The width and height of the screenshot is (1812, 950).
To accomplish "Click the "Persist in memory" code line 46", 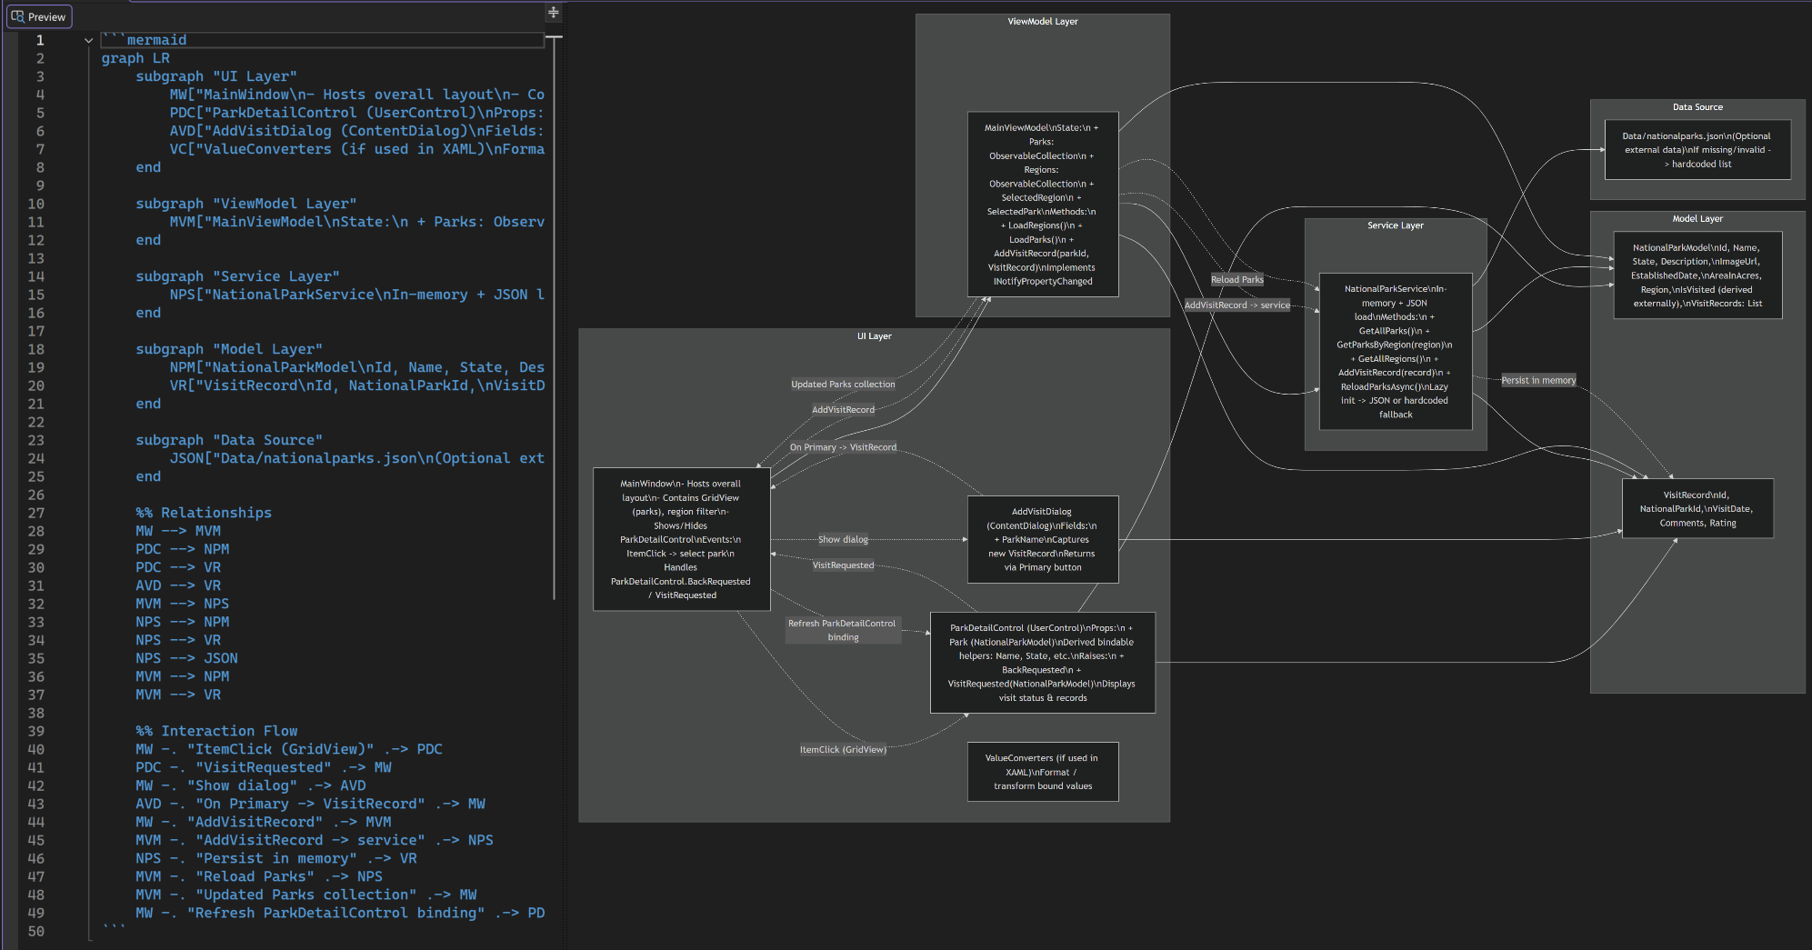I will [x=276, y=858].
